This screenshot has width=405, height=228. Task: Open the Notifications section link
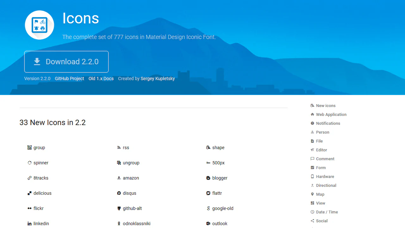click(328, 123)
